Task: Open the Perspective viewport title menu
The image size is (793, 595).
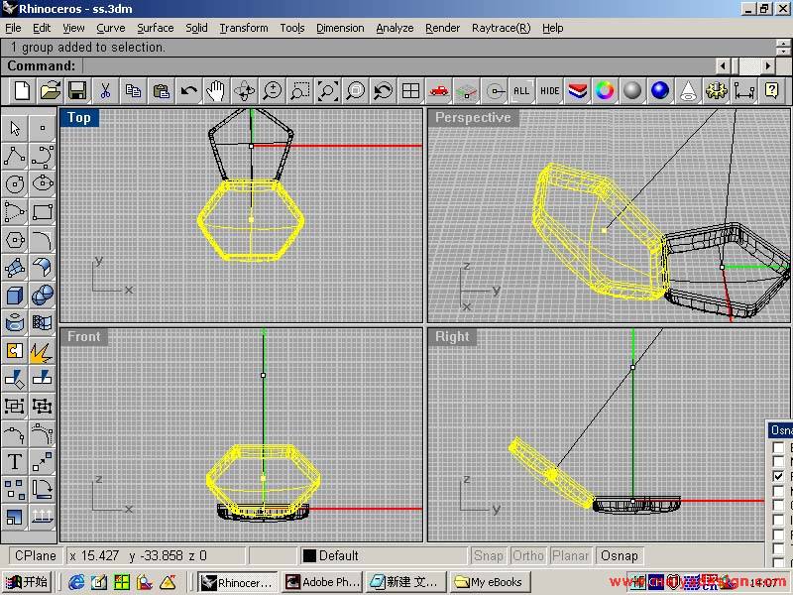Action: tap(473, 118)
